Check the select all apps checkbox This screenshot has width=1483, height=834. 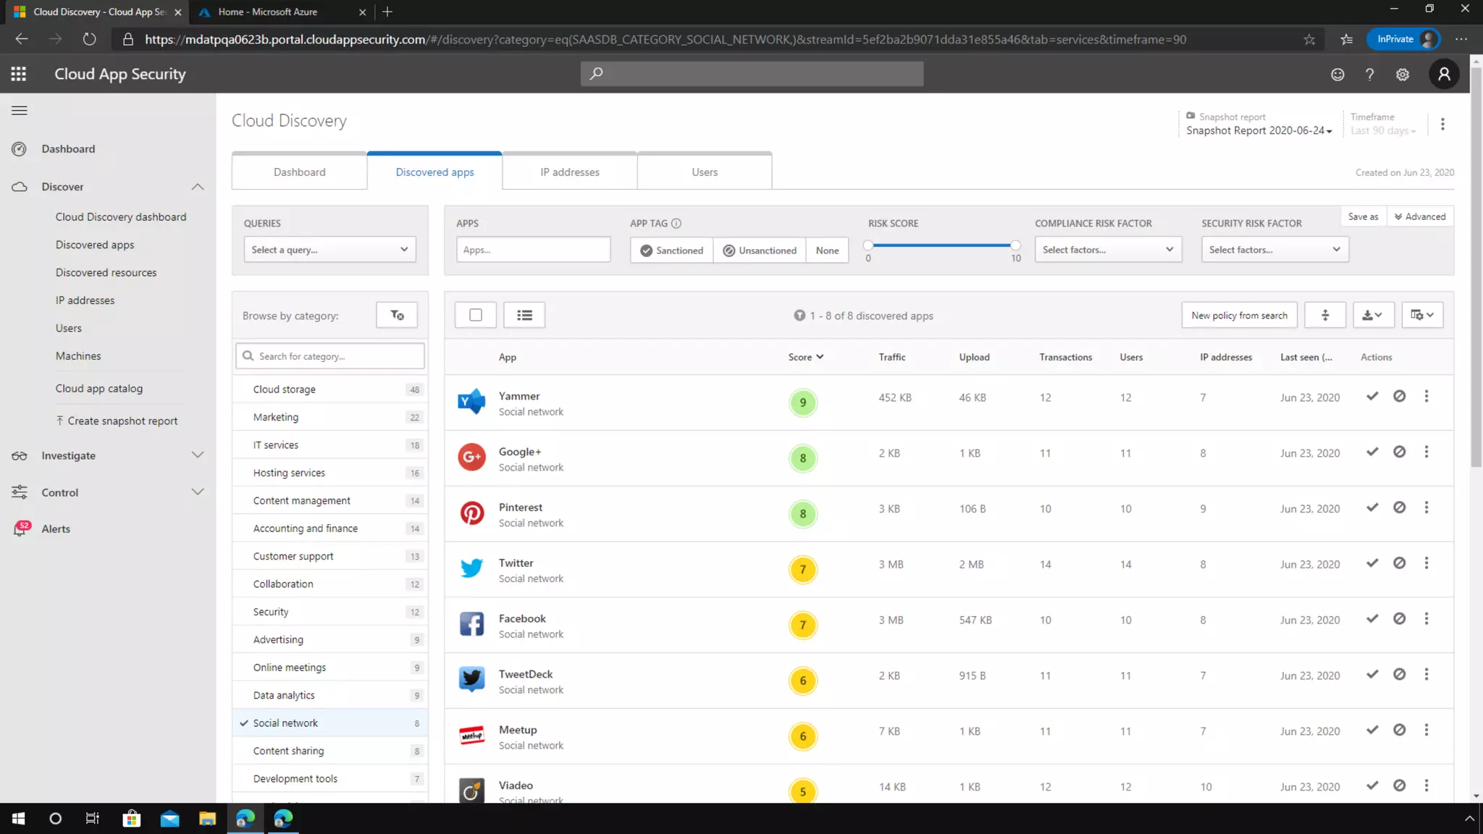476,315
